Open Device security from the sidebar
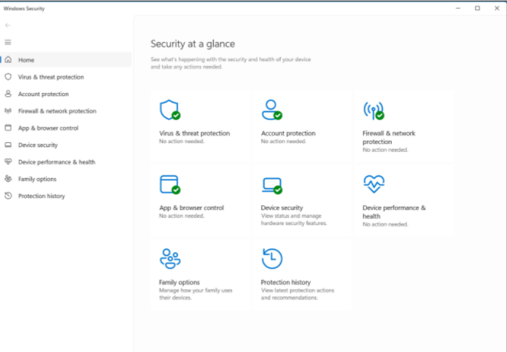This screenshot has width=507, height=352. coord(38,145)
